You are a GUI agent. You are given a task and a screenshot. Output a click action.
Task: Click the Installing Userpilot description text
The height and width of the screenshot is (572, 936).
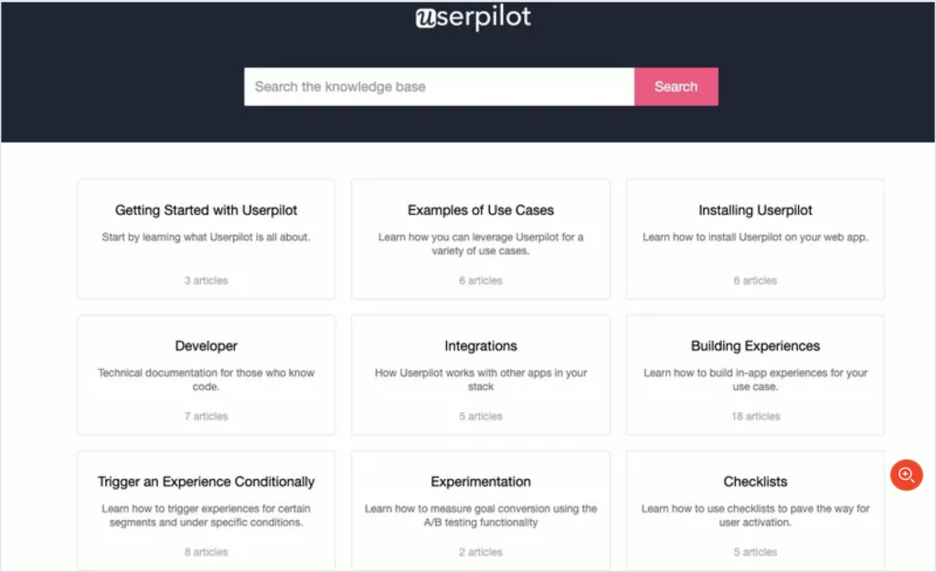pyautogui.click(x=755, y=238)
